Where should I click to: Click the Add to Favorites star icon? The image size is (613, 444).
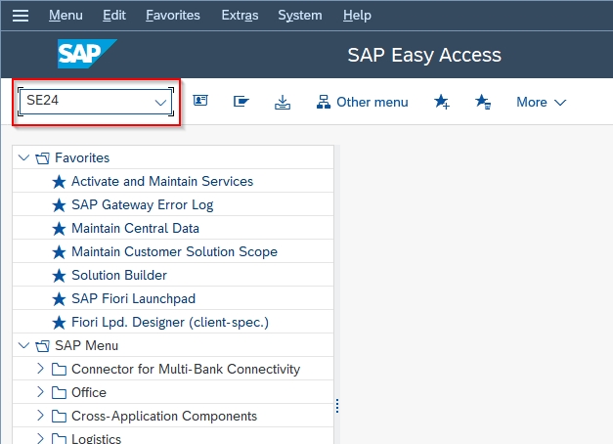point(442,102)
